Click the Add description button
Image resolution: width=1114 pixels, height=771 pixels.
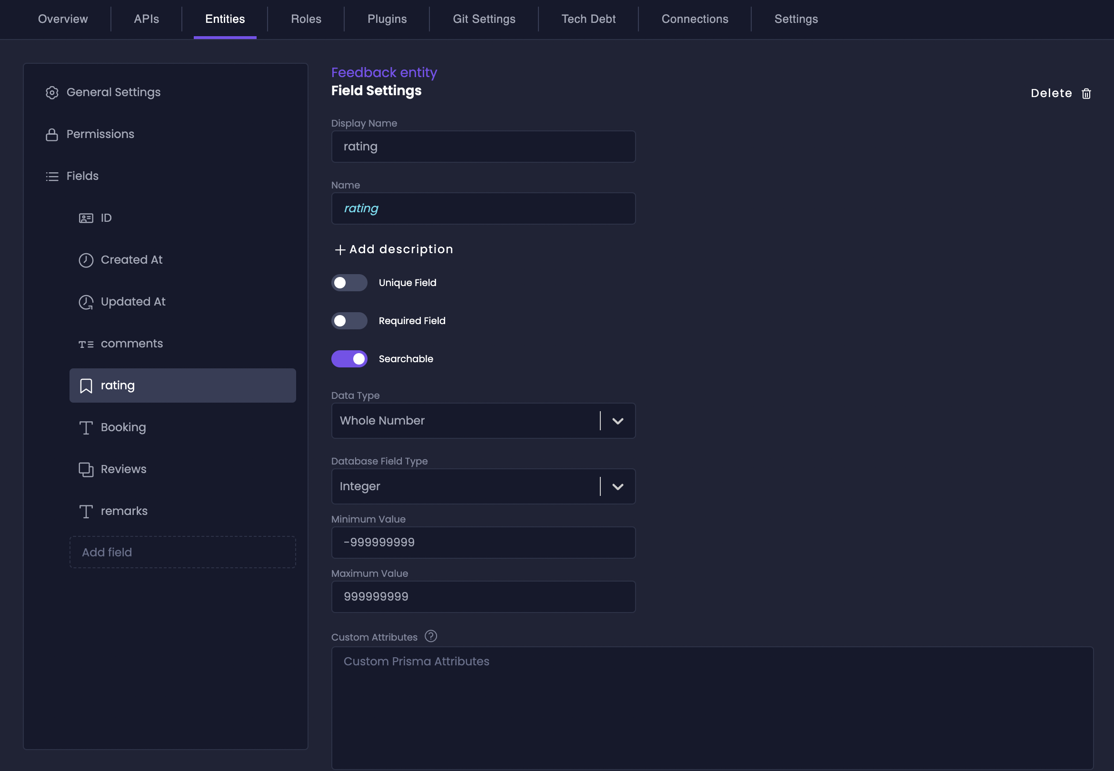(394, 249)
